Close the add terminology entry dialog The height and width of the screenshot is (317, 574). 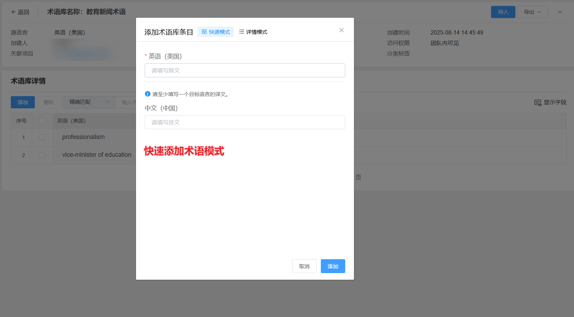[x=341, y=30]
